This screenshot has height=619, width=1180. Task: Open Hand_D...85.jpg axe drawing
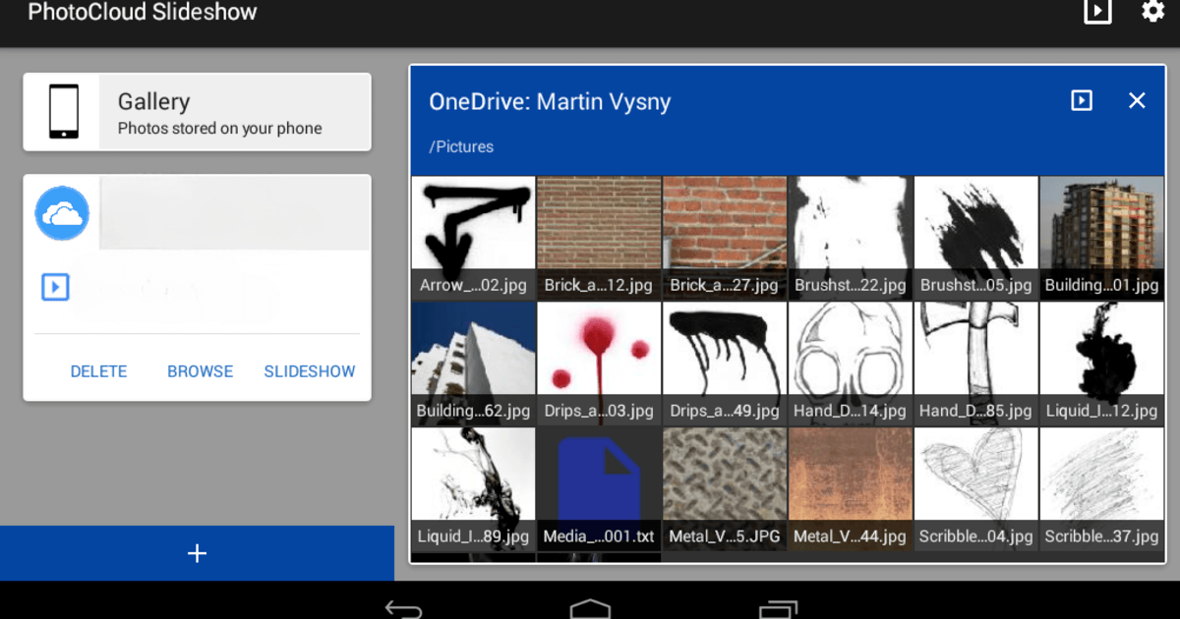point(976,364)
